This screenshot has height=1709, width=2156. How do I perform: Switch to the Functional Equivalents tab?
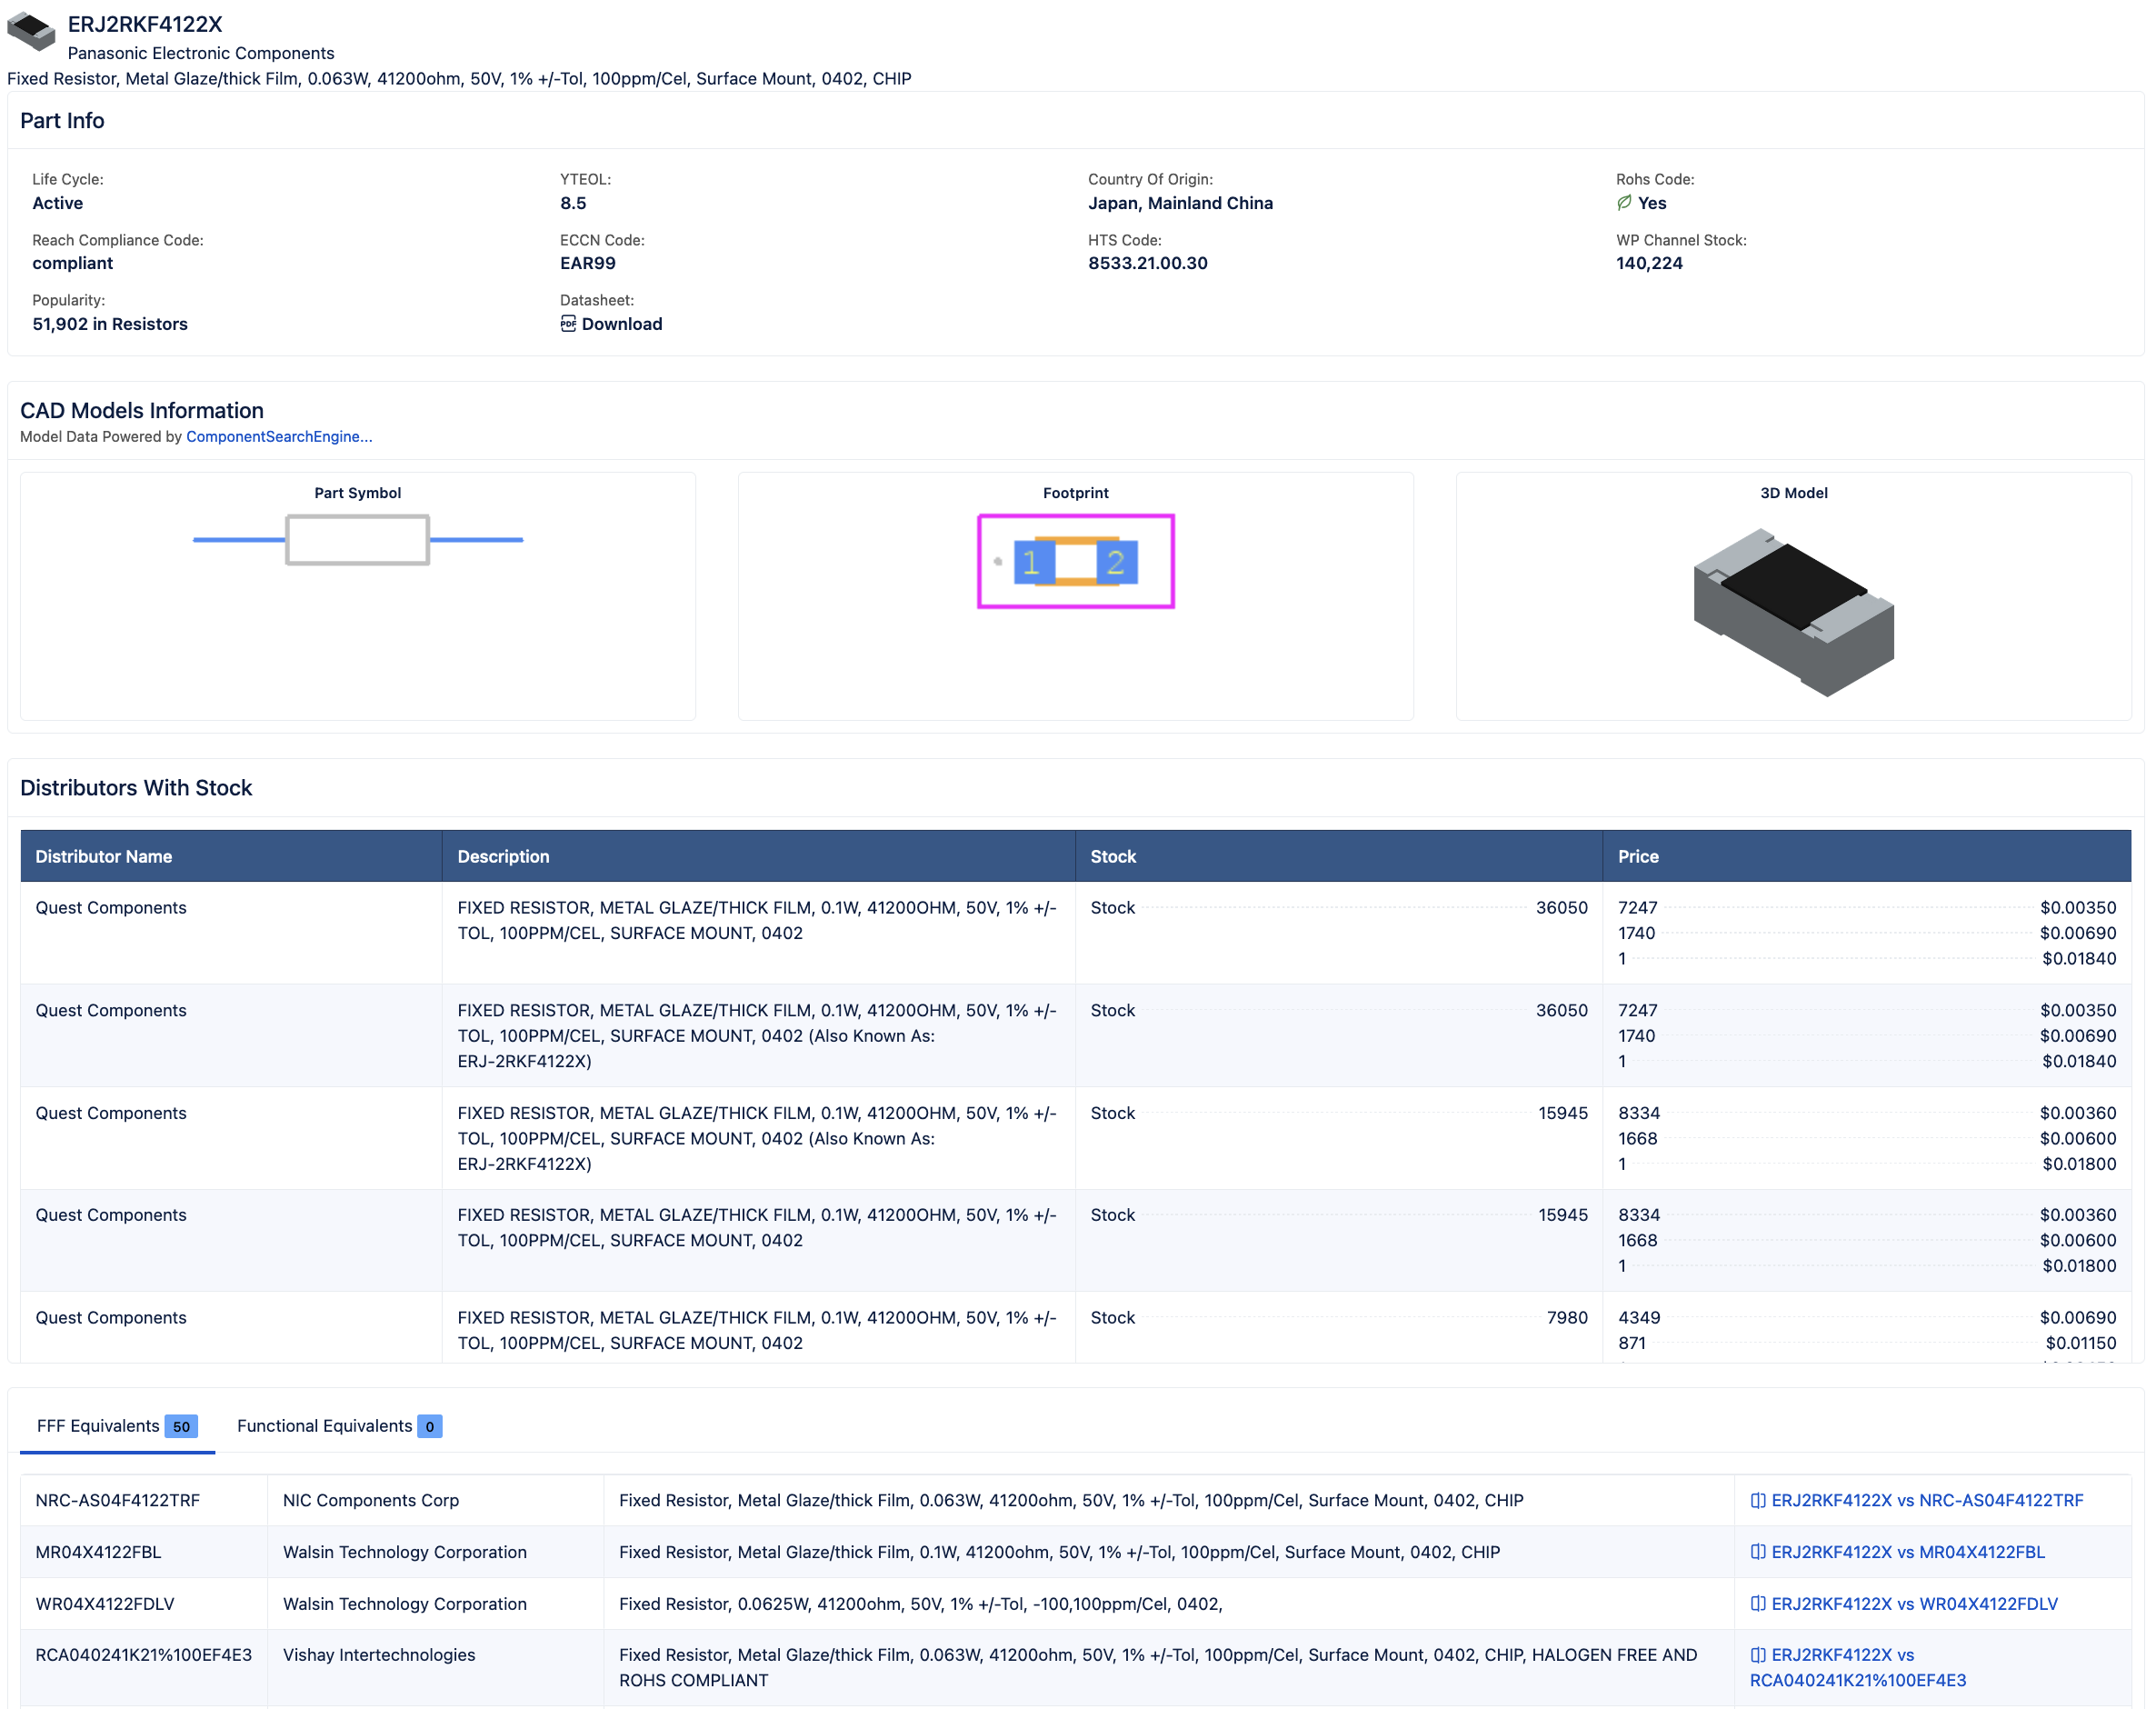click(x=339, y=1426)
